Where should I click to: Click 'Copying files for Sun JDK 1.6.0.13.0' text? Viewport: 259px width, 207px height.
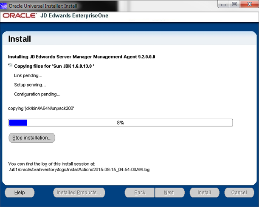pos(54,66)
